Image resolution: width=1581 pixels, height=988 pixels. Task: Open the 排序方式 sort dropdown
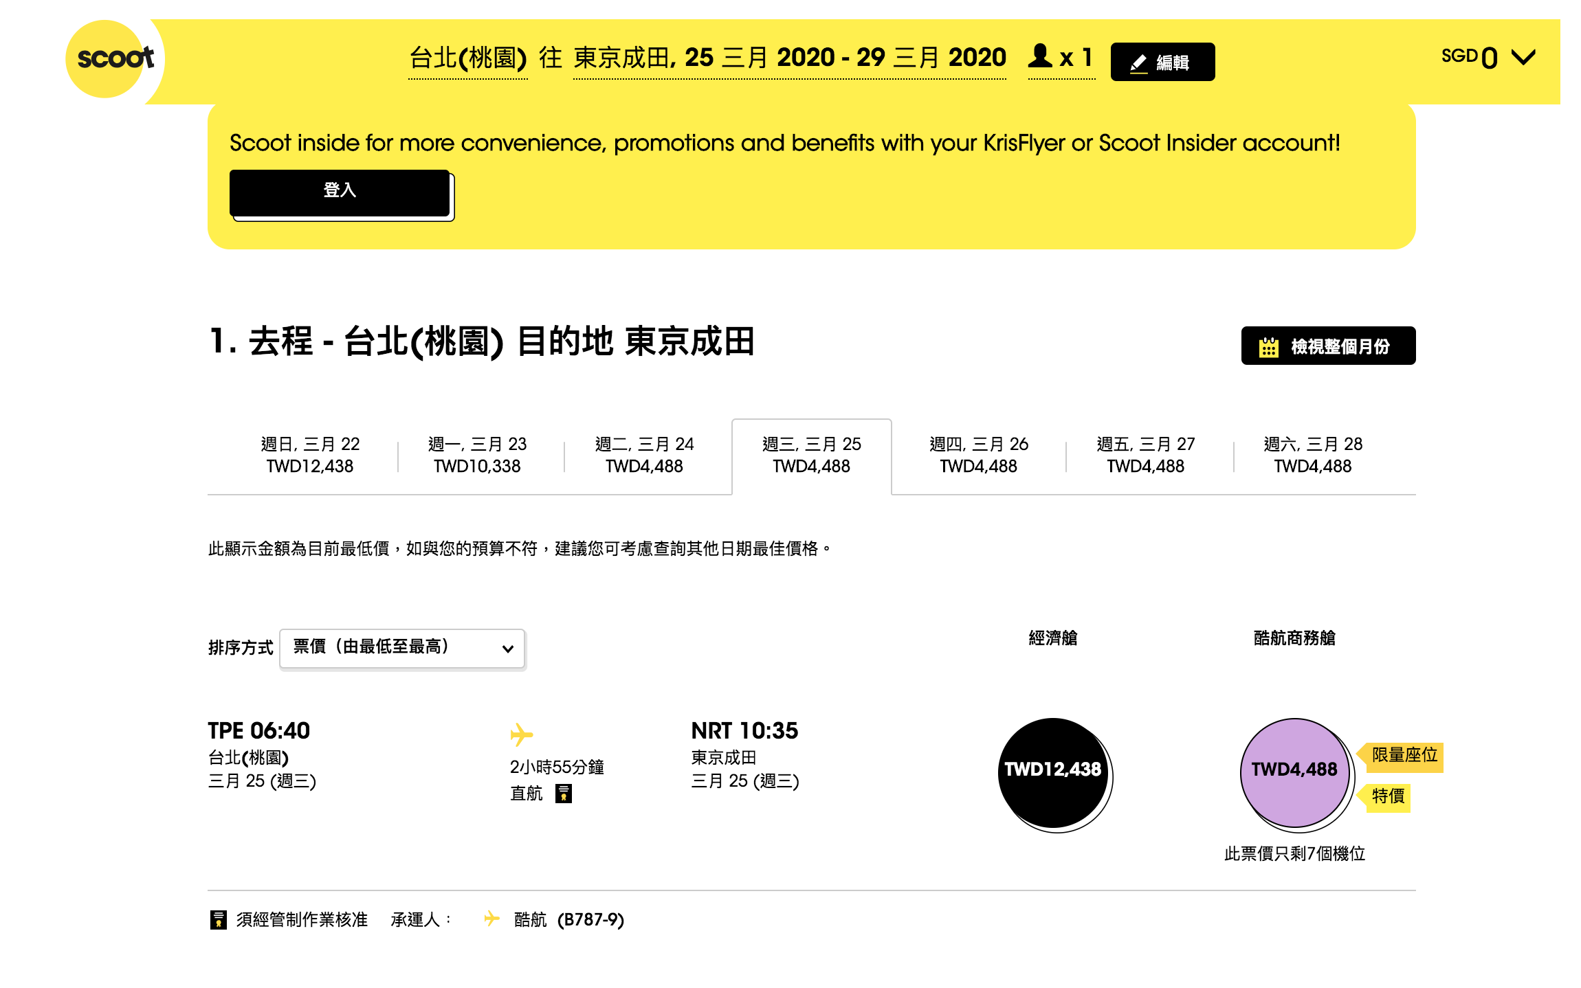point(402,648)
